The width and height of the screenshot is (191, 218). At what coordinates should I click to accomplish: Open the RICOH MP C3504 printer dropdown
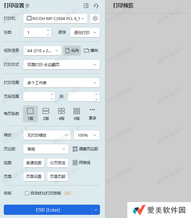coord(55,18)
